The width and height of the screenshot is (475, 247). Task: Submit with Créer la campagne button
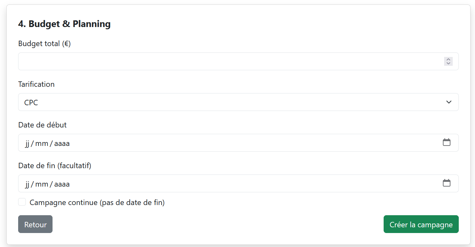tap(421, 224)
